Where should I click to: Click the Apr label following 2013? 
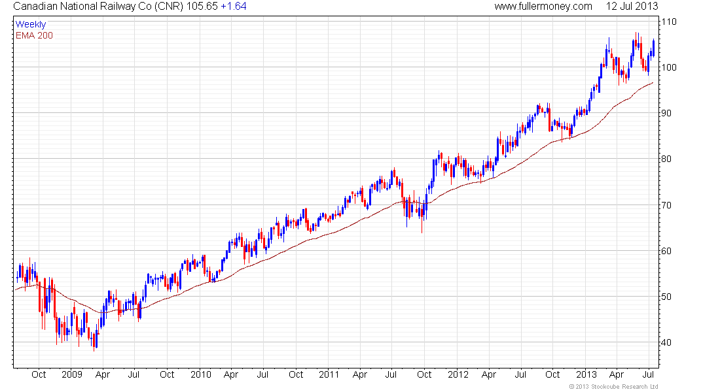[x=617, y=374]
